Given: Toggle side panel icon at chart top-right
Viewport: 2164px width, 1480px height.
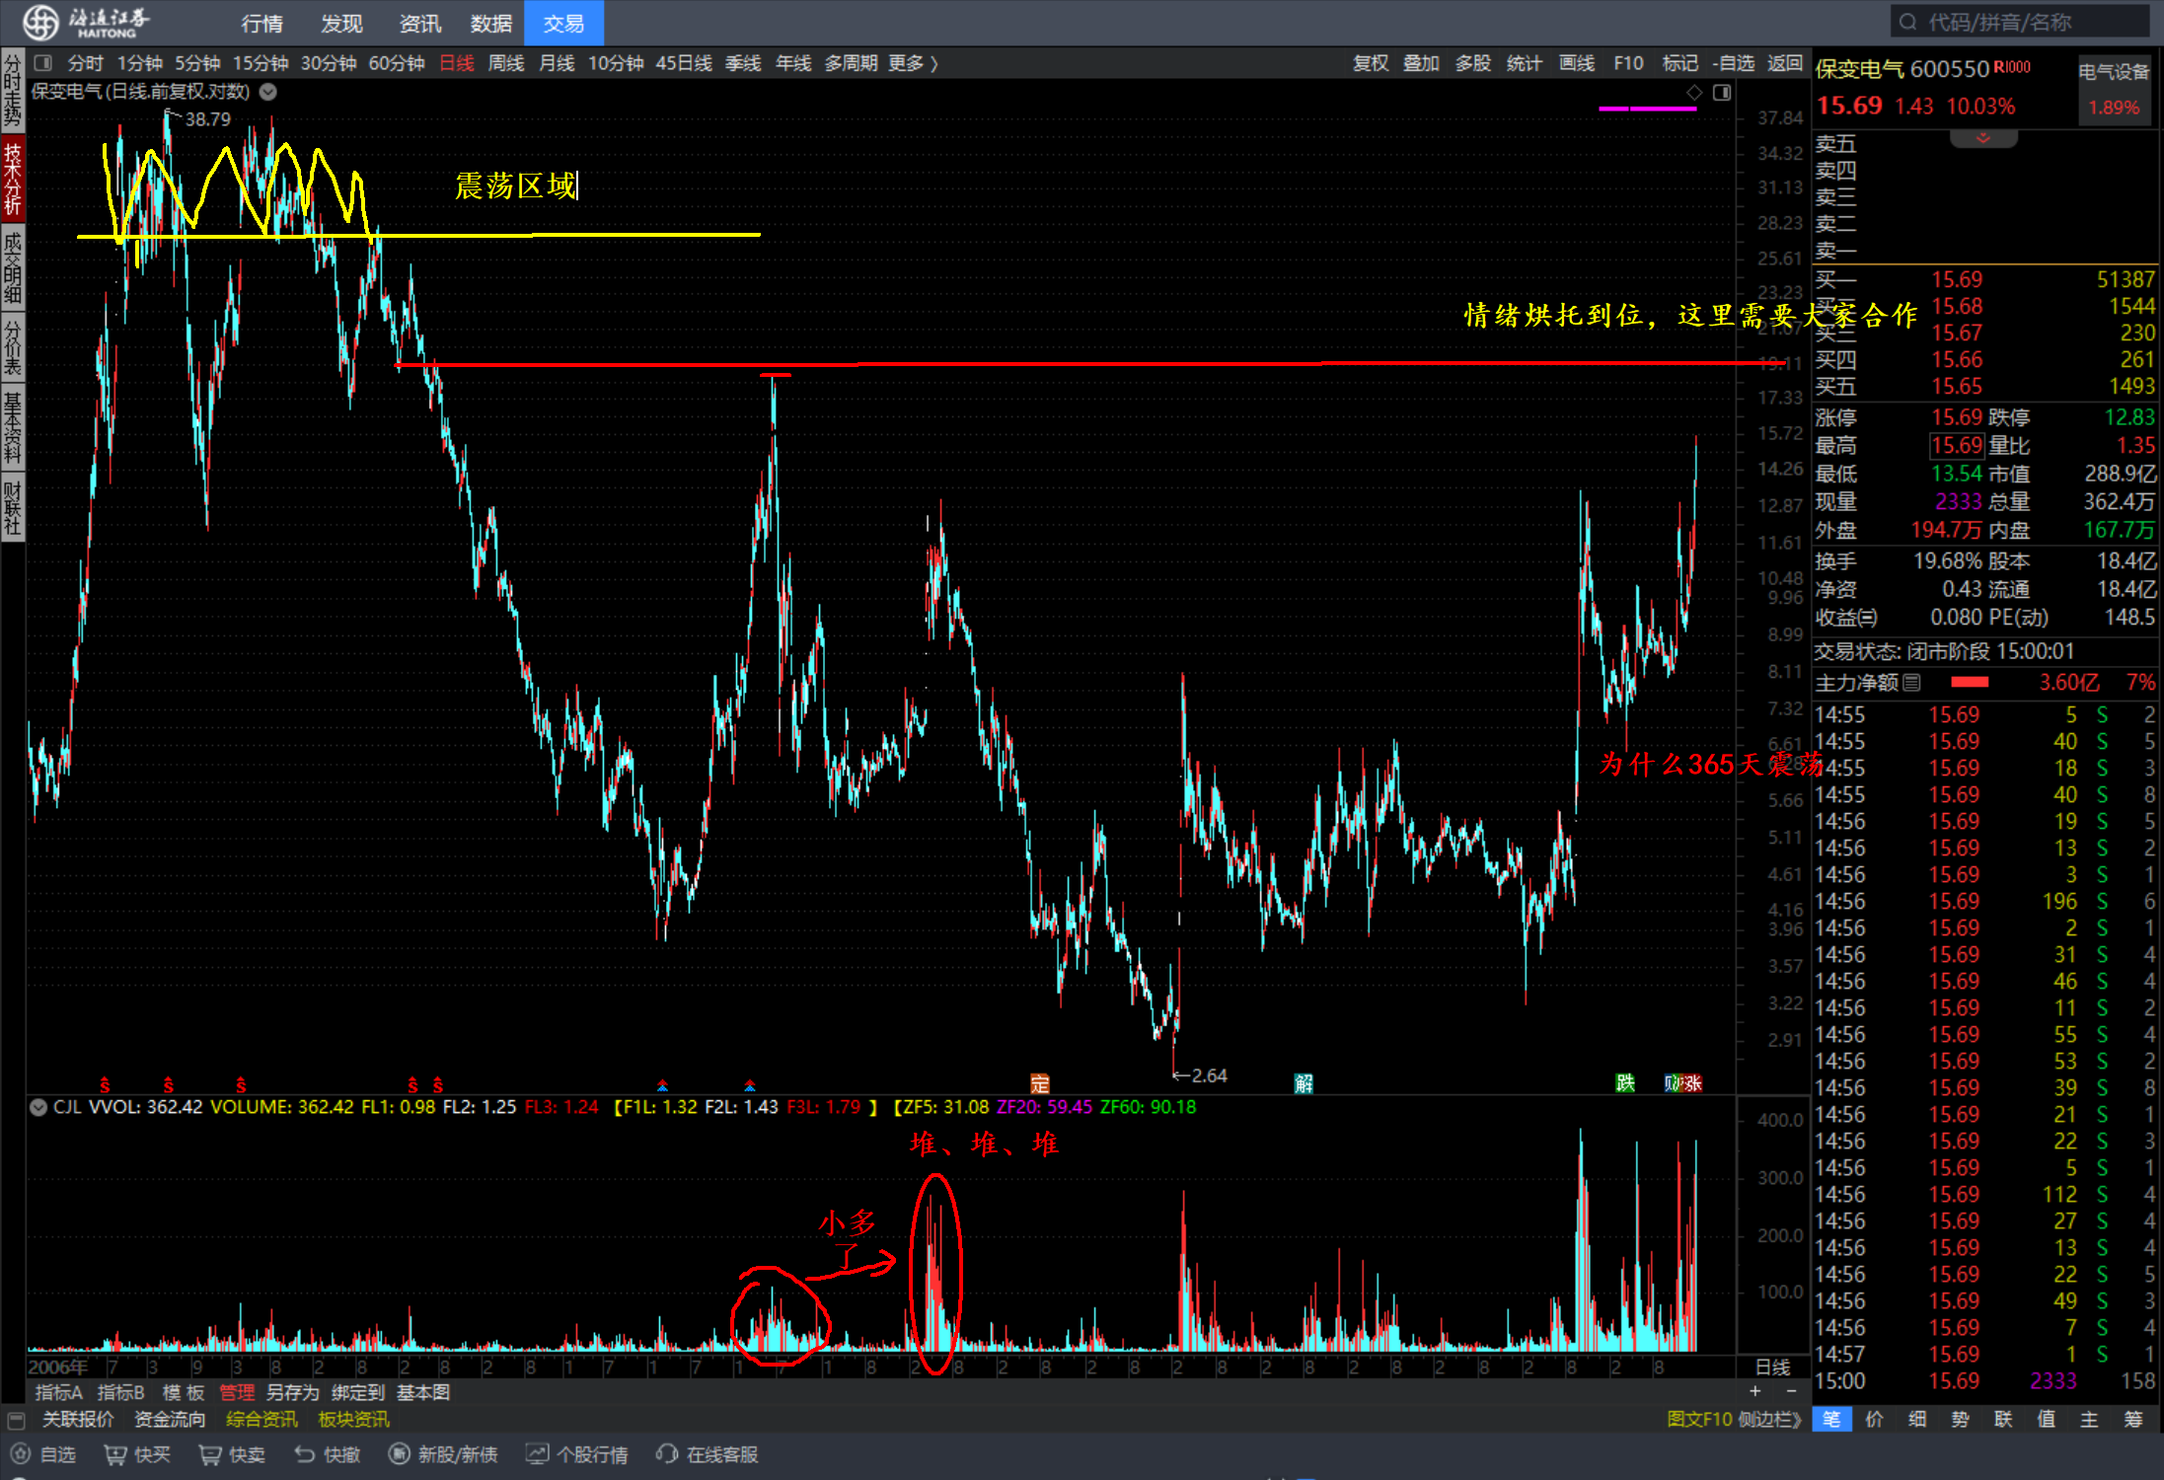Looking at the screenshot, I should 1722,92.
